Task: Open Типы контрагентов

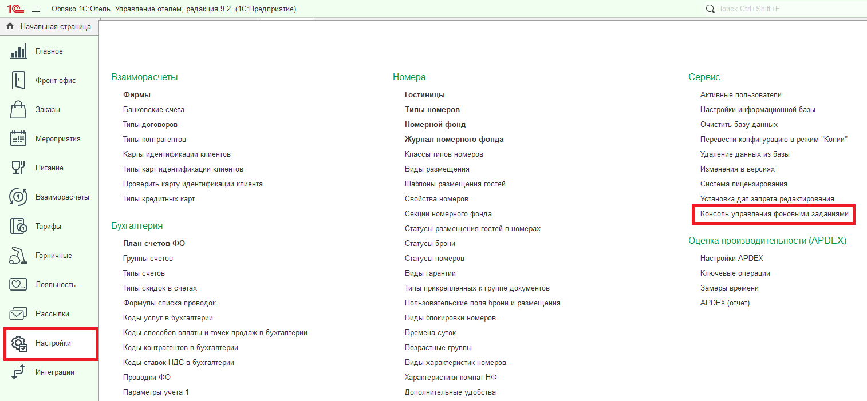Action: (x=155, y=139)
